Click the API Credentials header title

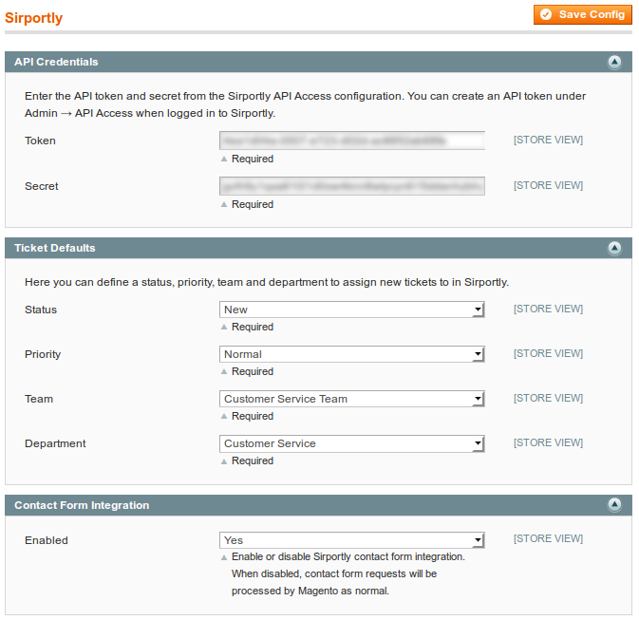(56, 62)
